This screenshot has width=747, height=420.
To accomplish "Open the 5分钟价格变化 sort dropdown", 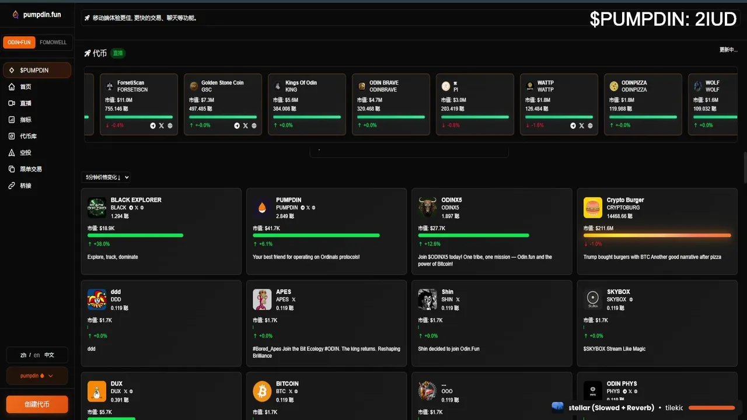I will [x=106, y=177].
